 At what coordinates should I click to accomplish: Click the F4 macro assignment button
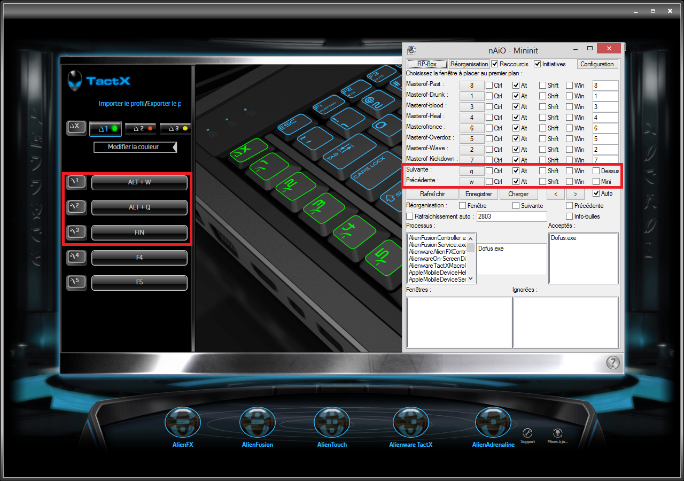click(139, 258)
